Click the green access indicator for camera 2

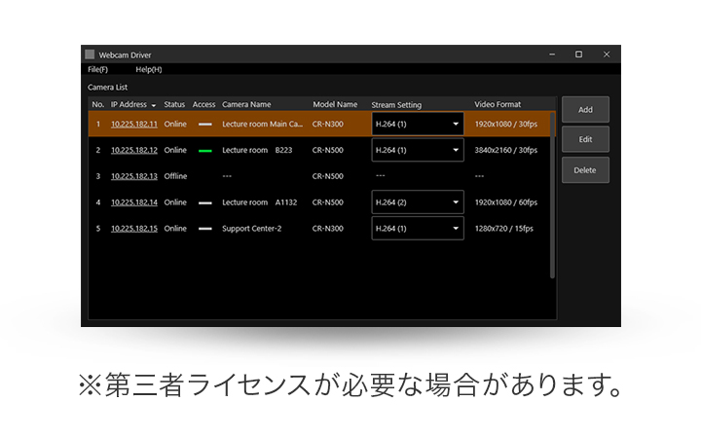click(x=204, y=151)
